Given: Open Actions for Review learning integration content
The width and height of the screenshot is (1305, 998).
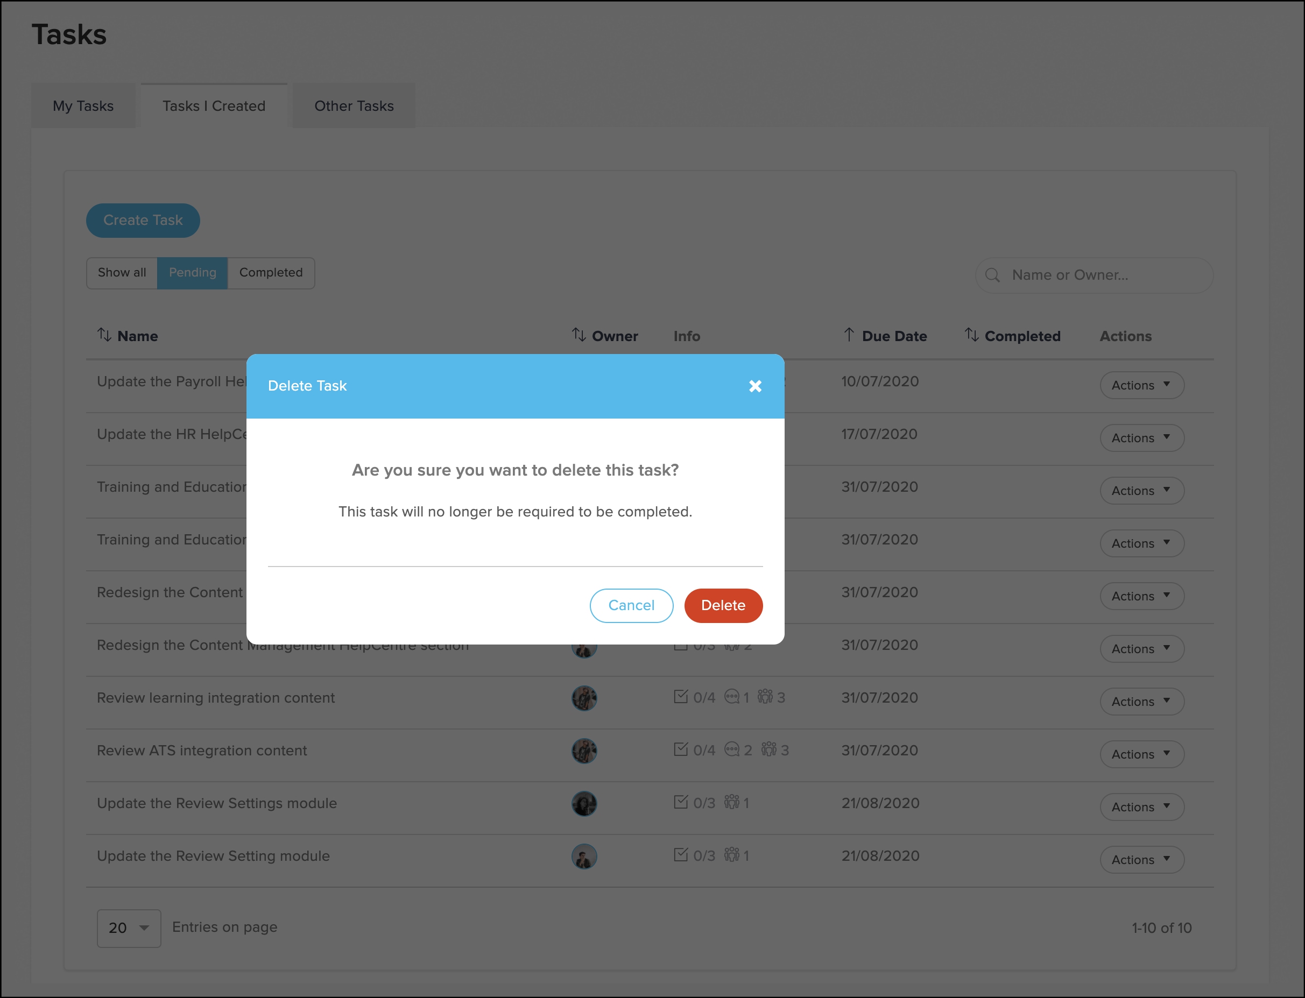Looking at the screenshot, I should [x=1141, y=702].
